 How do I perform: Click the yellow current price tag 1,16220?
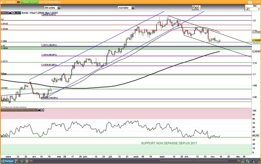coord(256,40)
